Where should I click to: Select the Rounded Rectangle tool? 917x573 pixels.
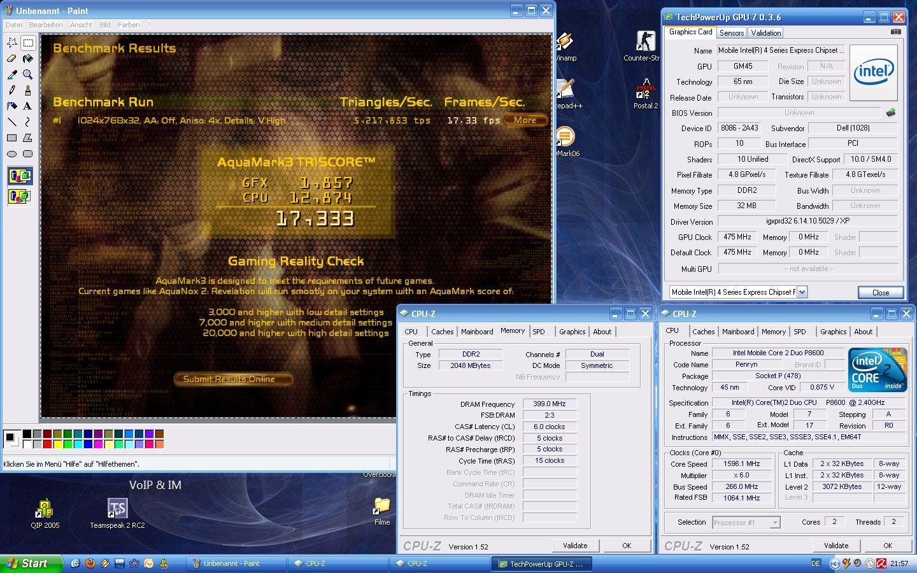pos(28,153)
